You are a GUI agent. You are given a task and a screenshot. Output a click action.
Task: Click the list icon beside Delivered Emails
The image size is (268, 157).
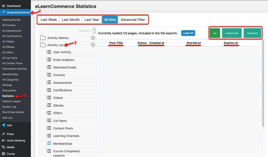[49, 67]
